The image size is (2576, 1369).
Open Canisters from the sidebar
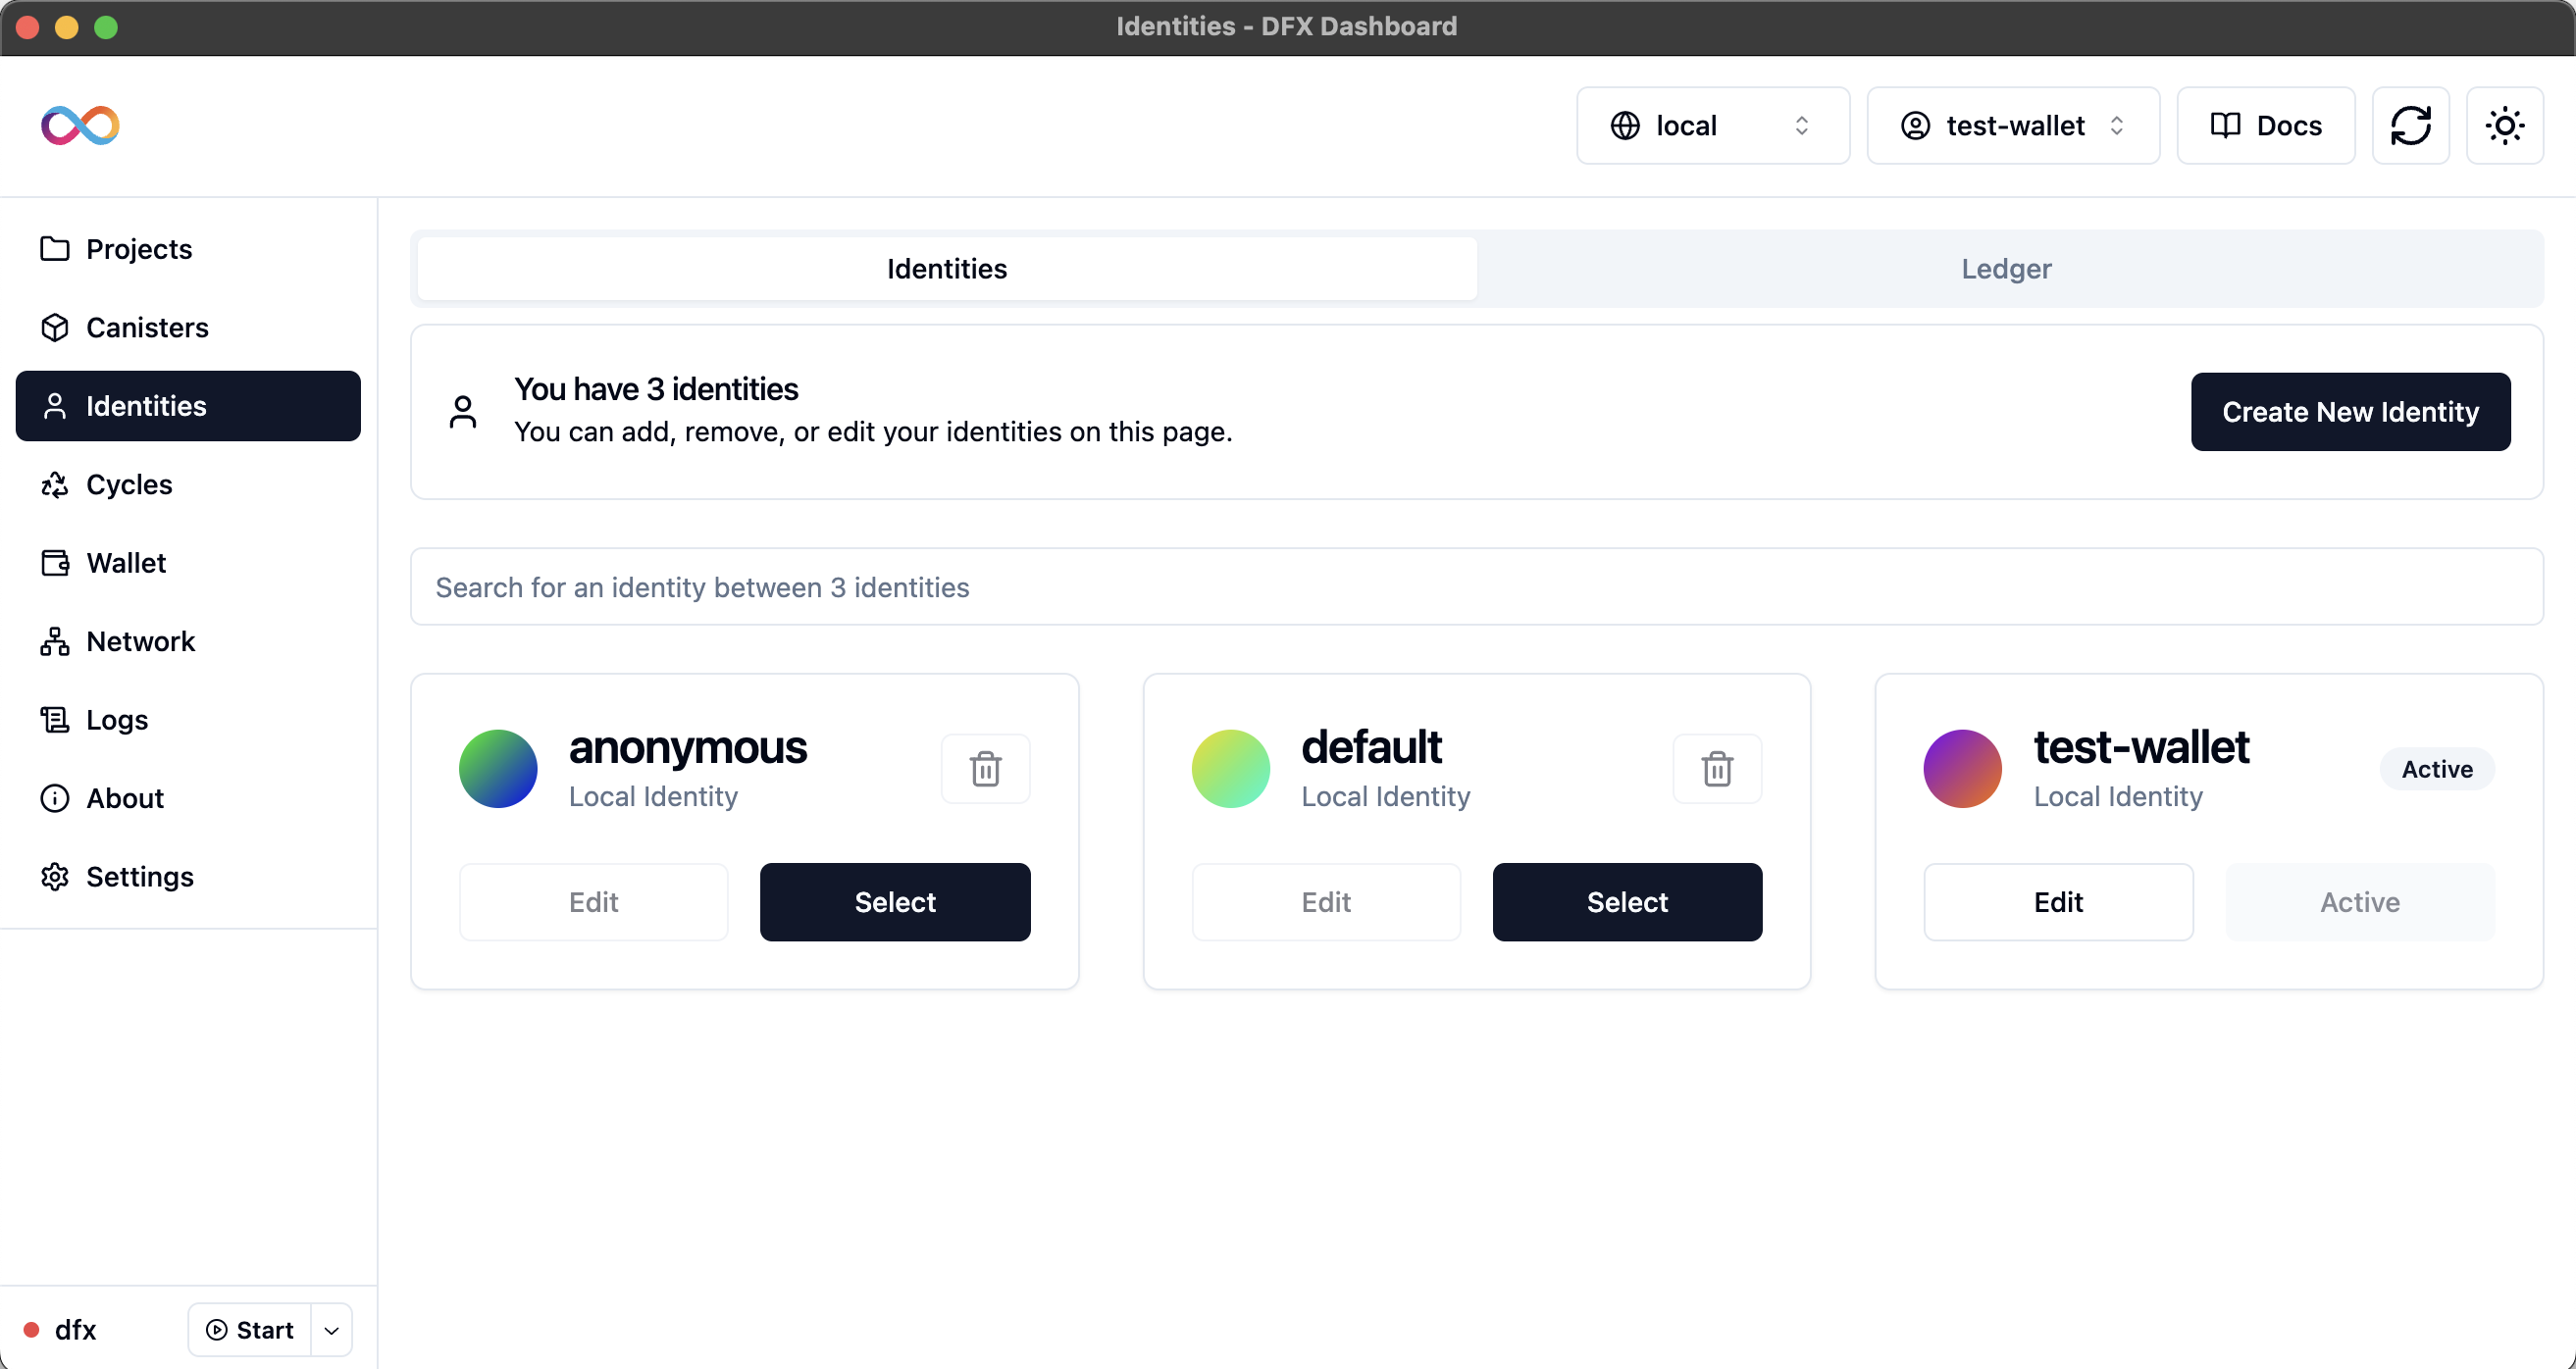coord(147,328)
